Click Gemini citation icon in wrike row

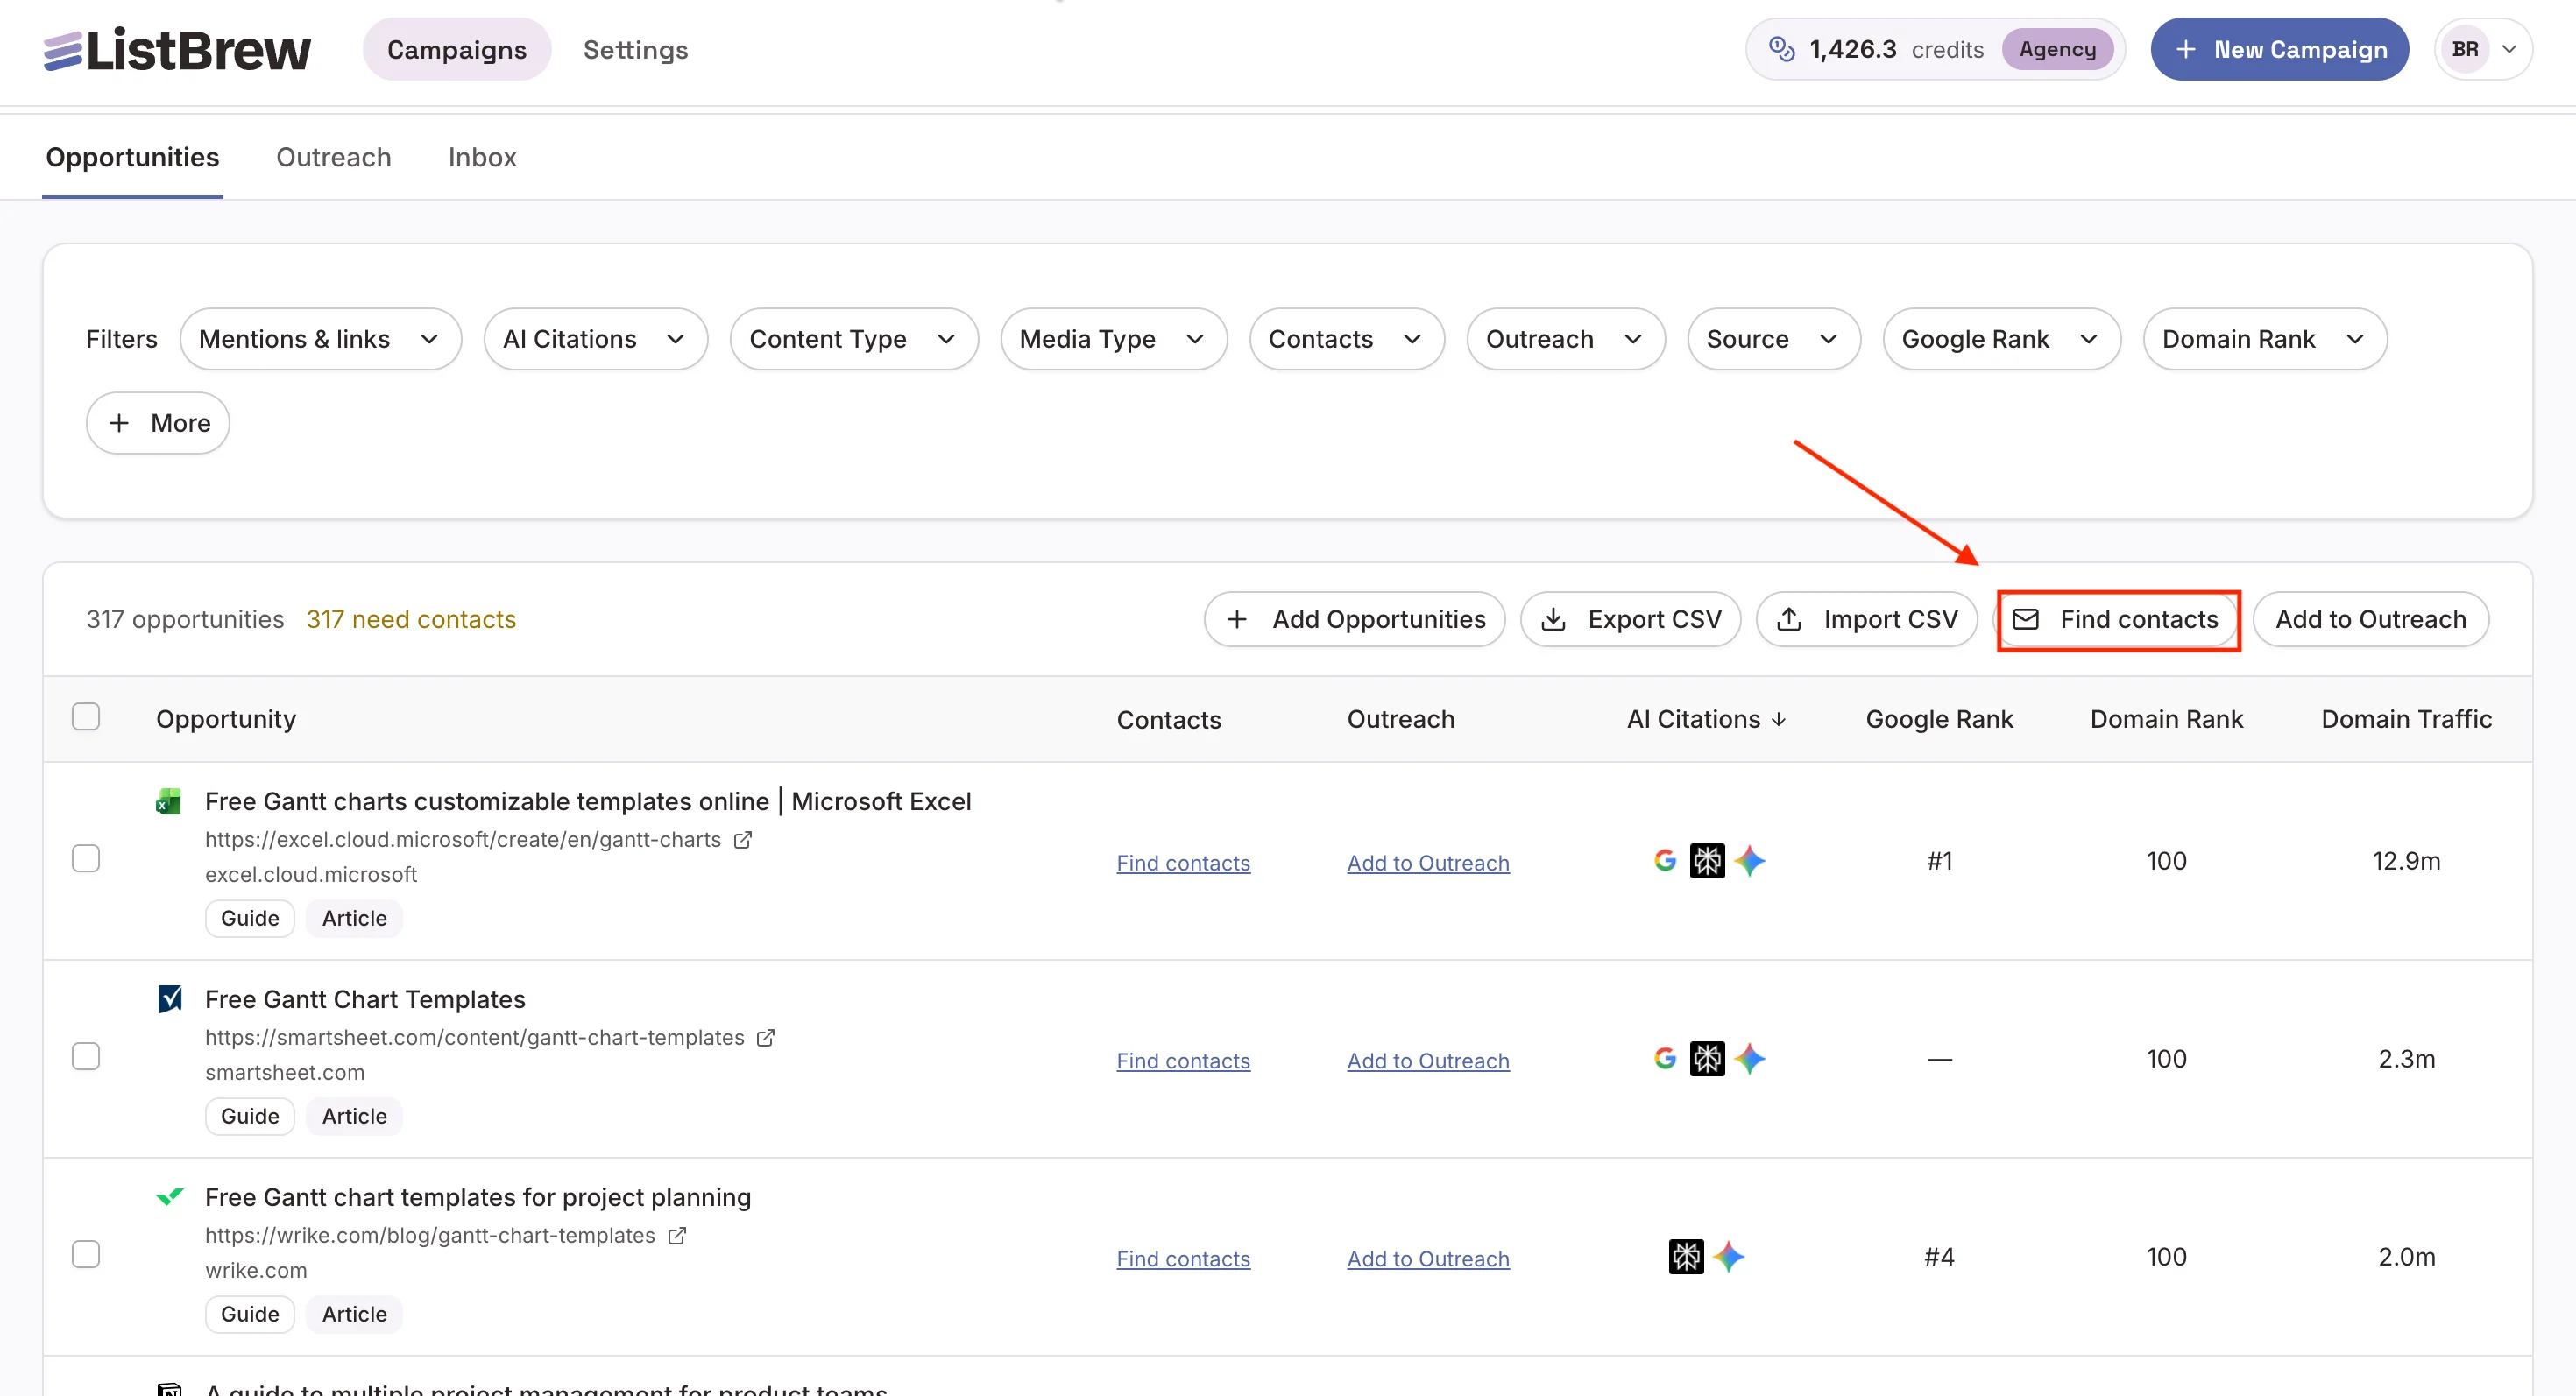coord(1729,1256)
